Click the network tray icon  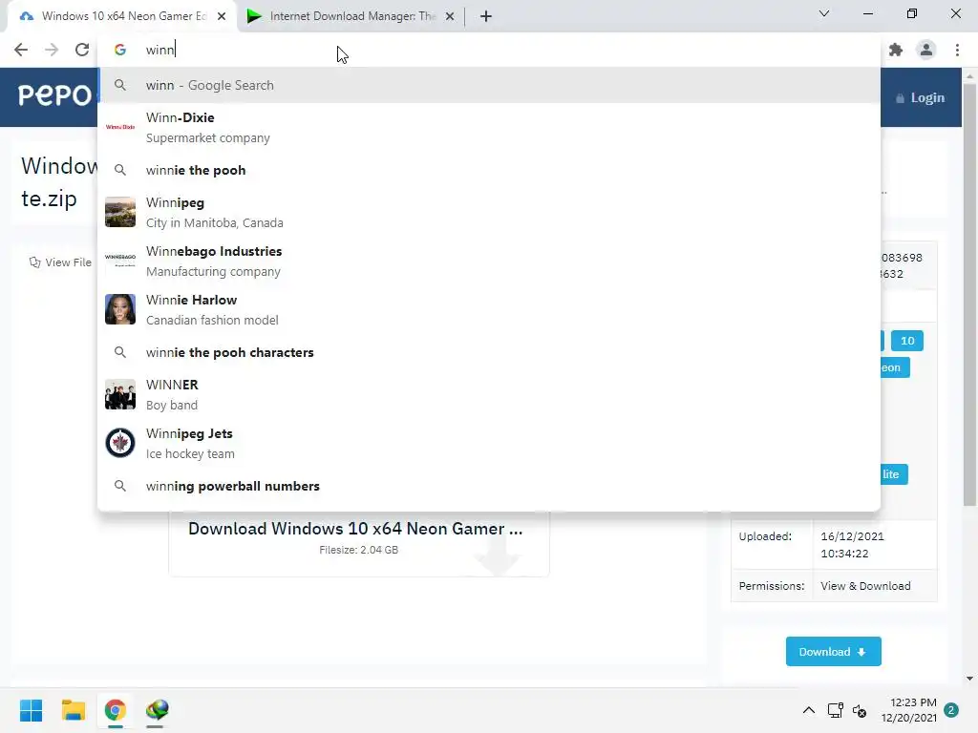click(x=835, y=710)
